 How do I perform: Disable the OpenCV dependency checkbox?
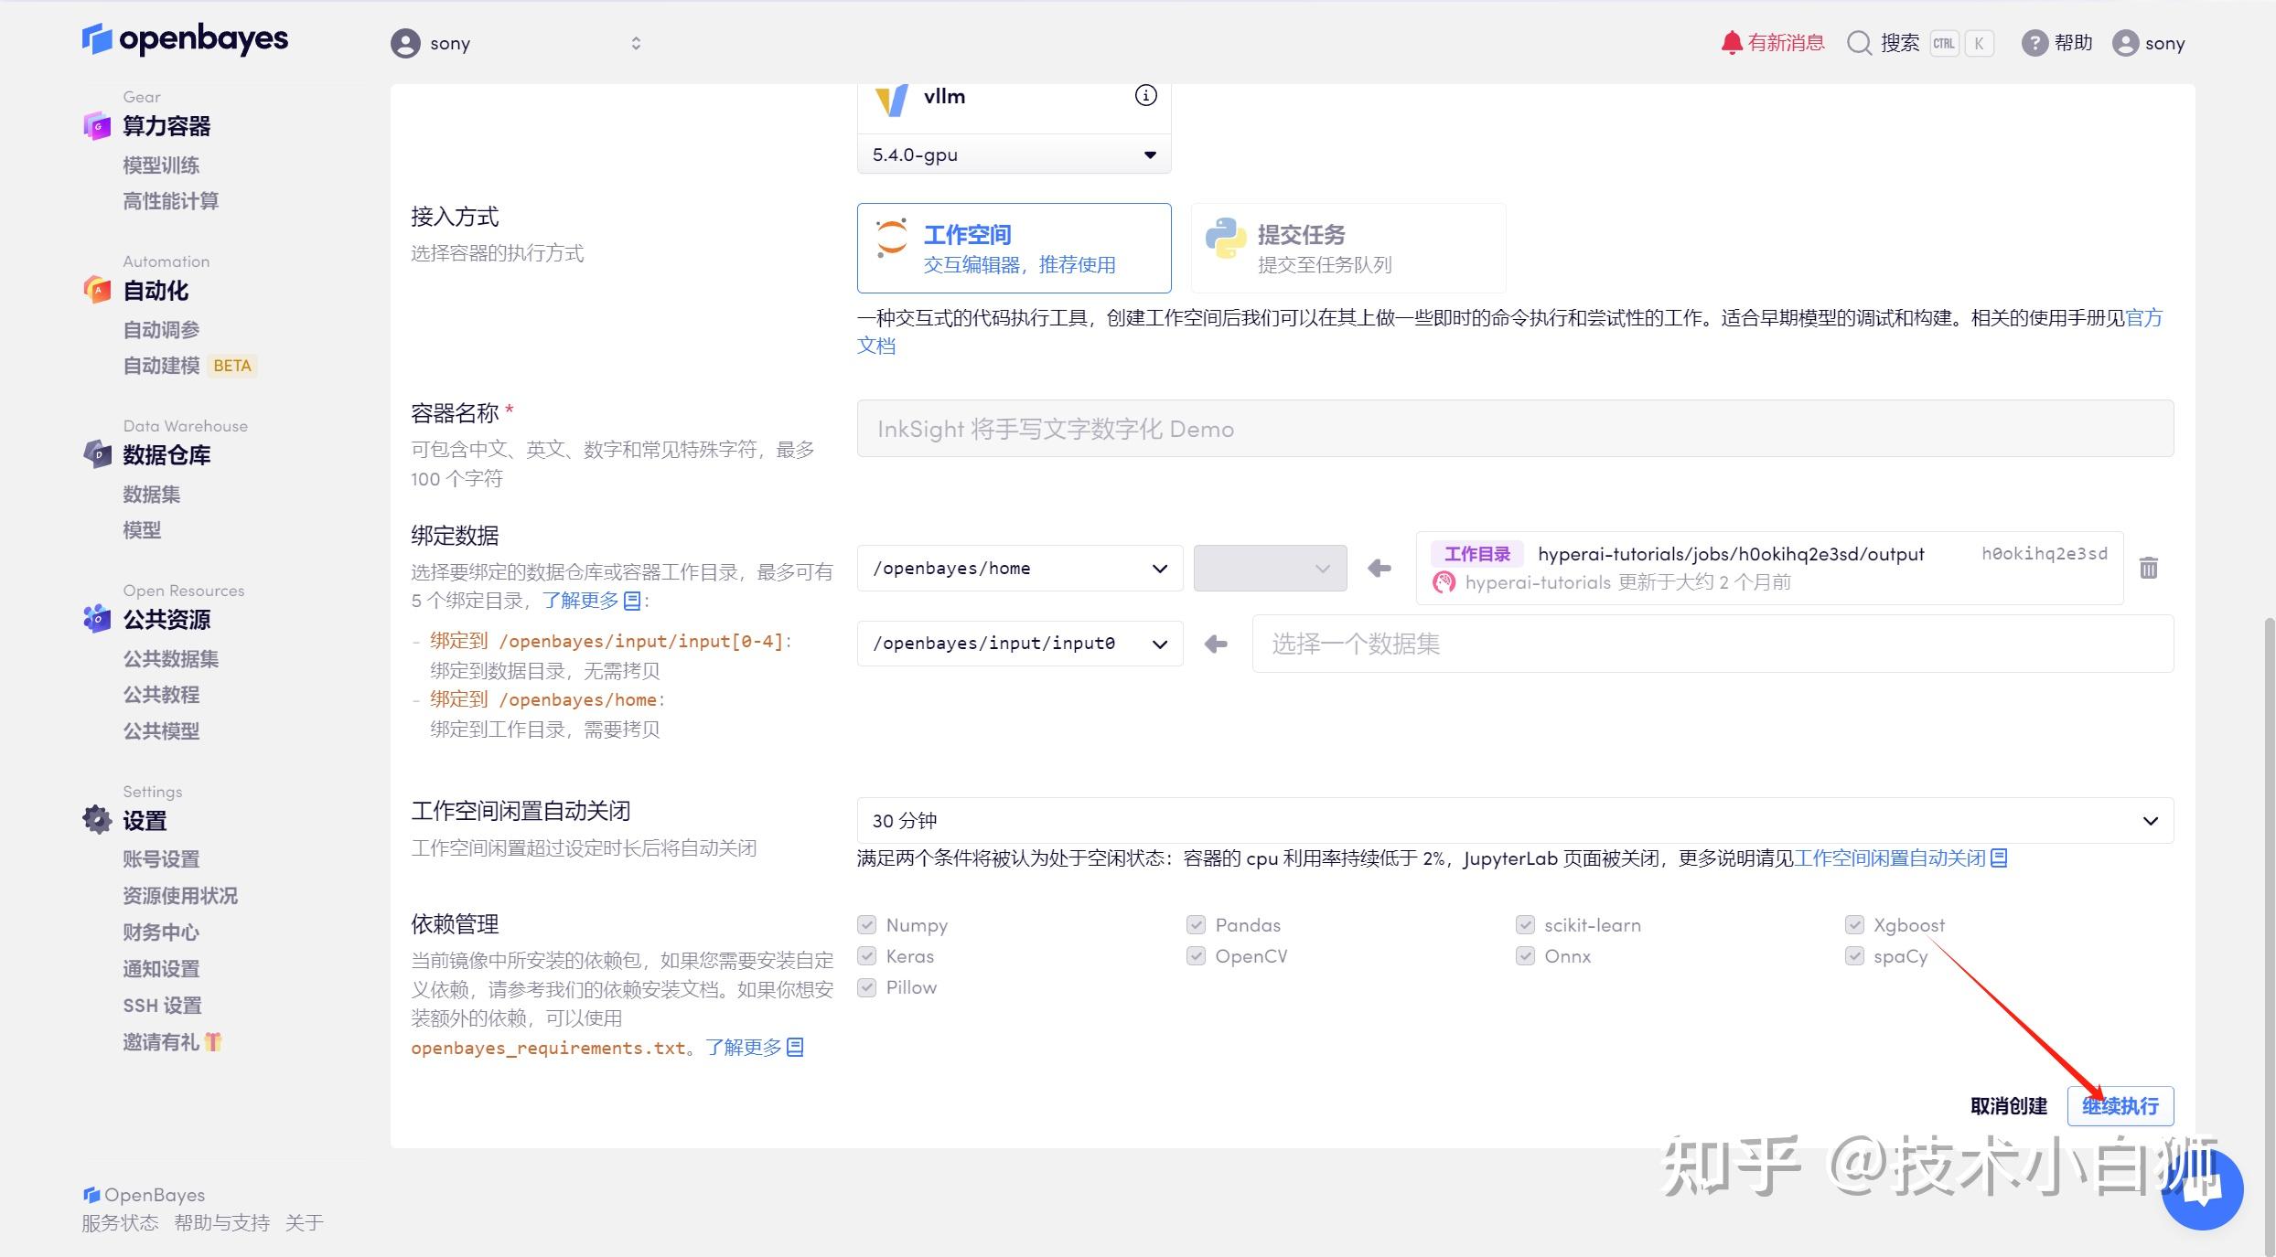pyautogui.click(x=1196, y=956)
